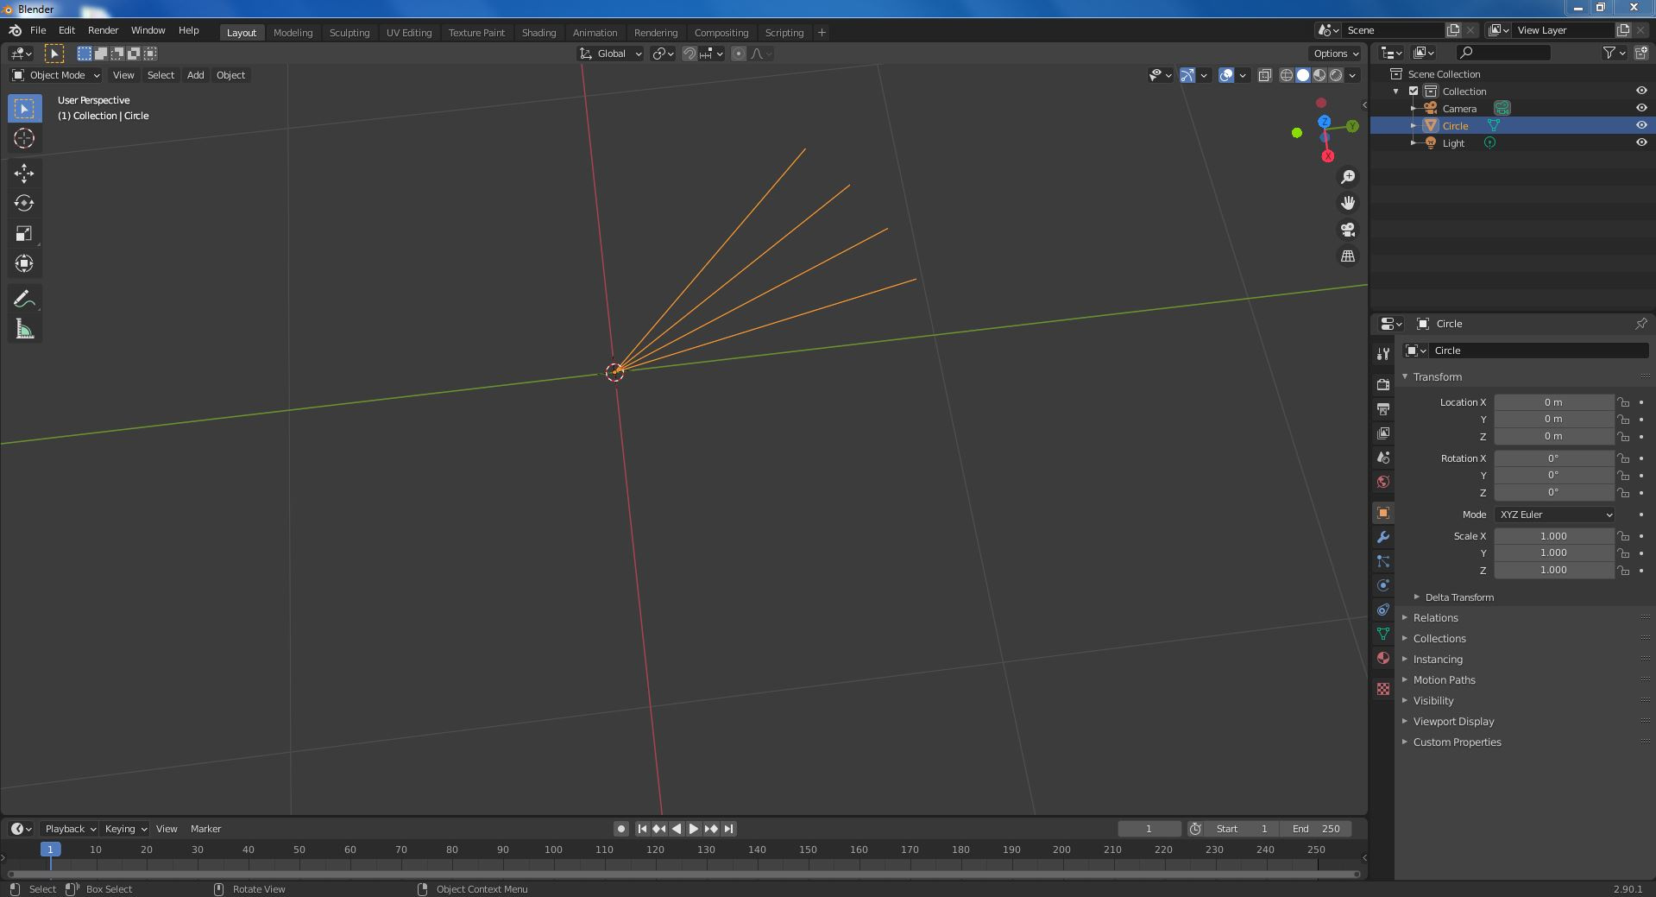Open the Object Data properties tab
This screenshot has height=897, width=1656.
point(1383,634)
